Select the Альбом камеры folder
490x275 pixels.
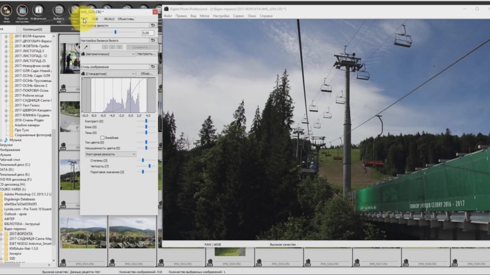pos(27,125)
